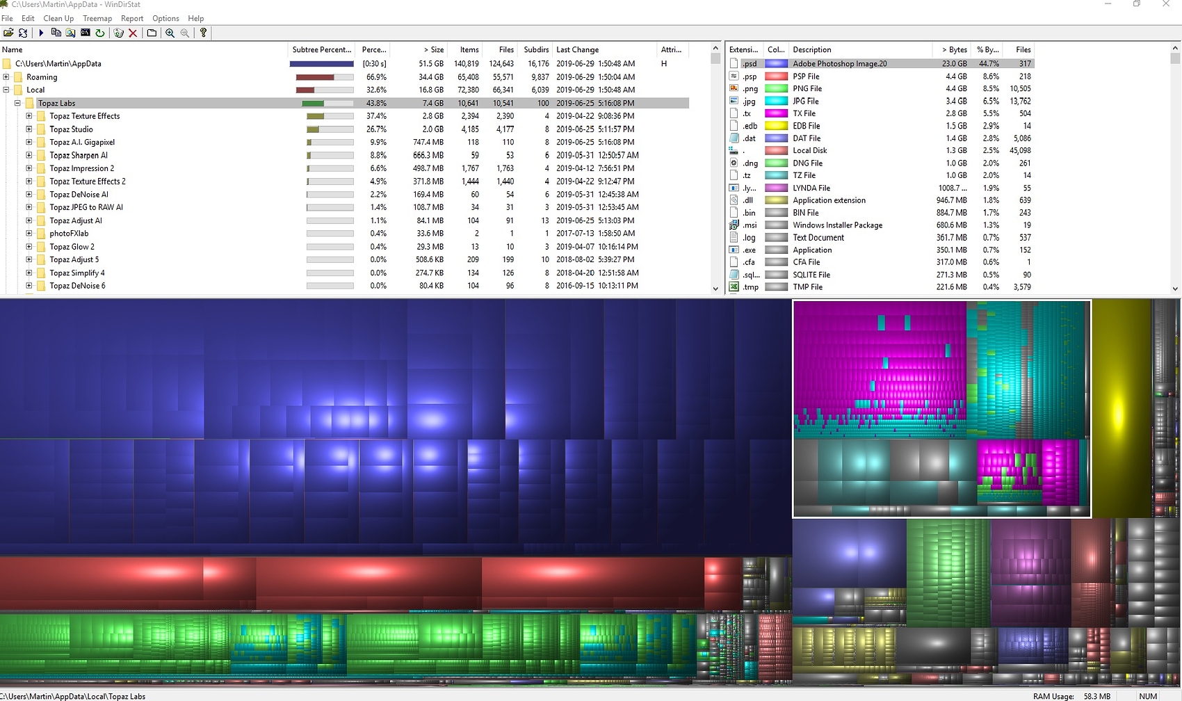The width and height of the screenshot is (1182, 701).
Task: Delete to recycle bin with the bin icon
Action: click(120, 33)
